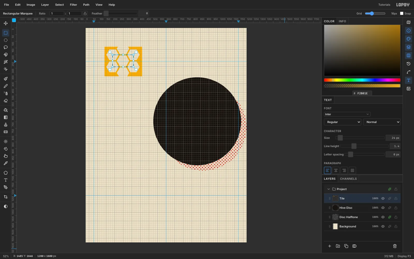This screenshot has height=259, width=414.
Task: Hide the Disc Halftone layer
Action: [x=383, y=217]
